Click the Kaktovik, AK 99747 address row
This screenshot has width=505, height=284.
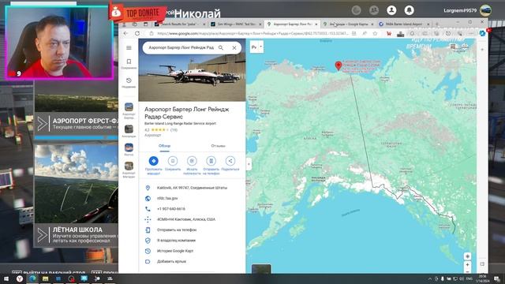point(192,188)
